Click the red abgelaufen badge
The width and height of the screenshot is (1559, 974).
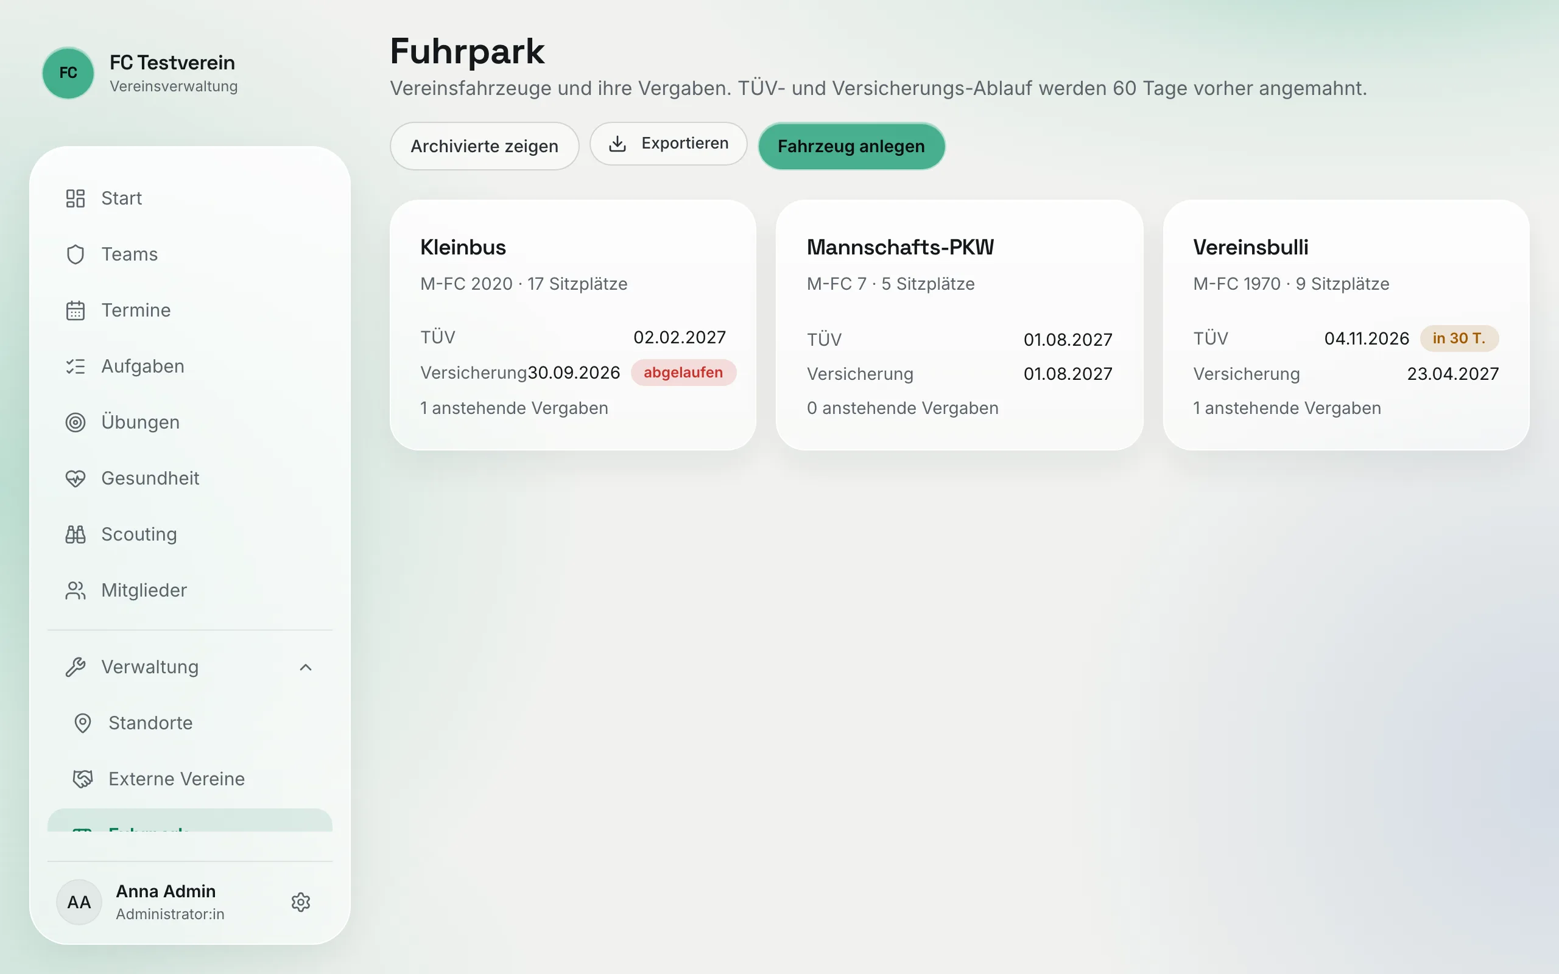pyautogui.click(x=683, y=373)
